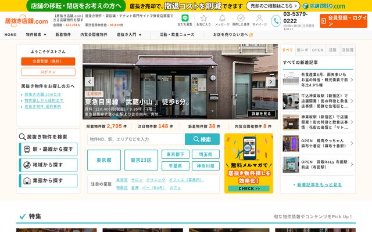Select 神奈川県 area button
The height and width of the screenshot is (232, 372).
206,166
